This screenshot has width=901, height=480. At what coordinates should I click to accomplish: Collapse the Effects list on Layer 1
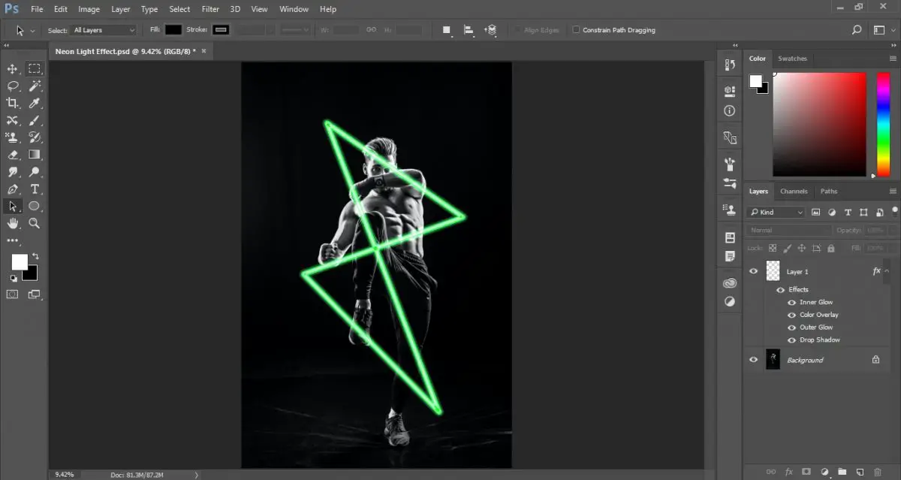[x=886, y=270]
